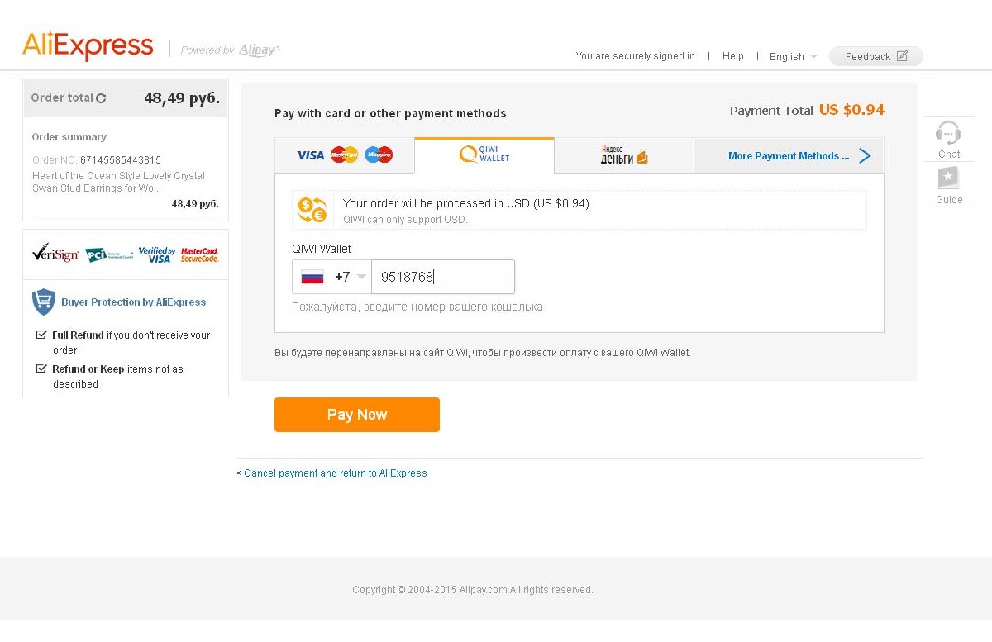The width and height of the screenshot is (992, 642).
Task: Refresh the order total with the reload icon
Action: pos(101,98)
